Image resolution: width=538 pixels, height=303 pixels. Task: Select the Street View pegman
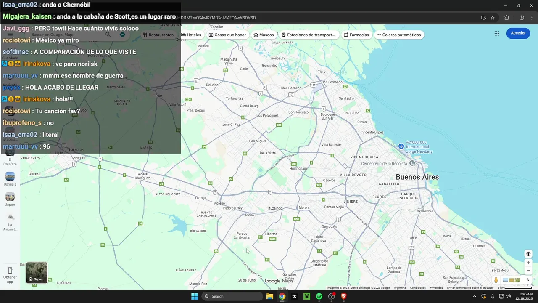click(496, 280)
